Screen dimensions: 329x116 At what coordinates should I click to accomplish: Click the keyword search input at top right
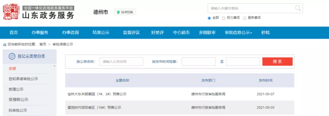pyautogui.click(x=251, y=9)
